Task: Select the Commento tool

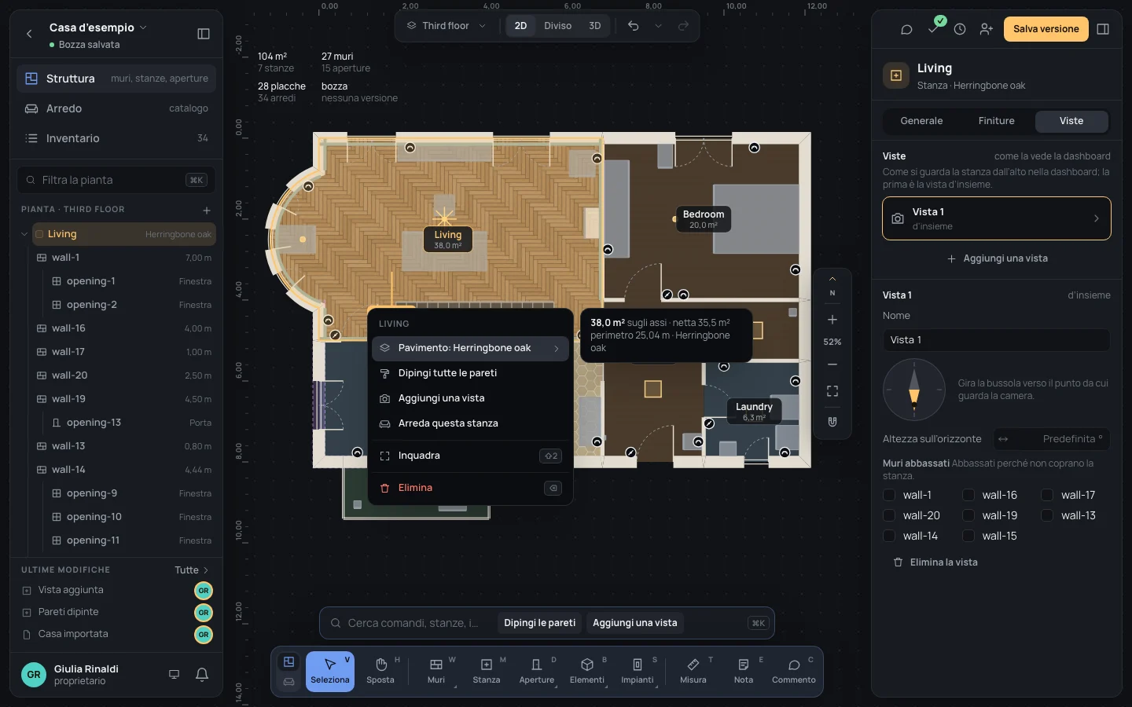Action: (794, 672)
